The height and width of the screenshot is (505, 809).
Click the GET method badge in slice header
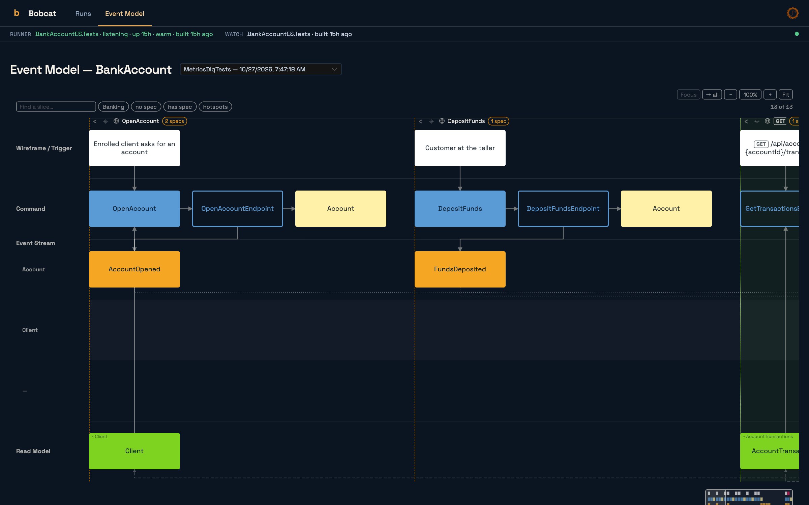coord(780,121)
